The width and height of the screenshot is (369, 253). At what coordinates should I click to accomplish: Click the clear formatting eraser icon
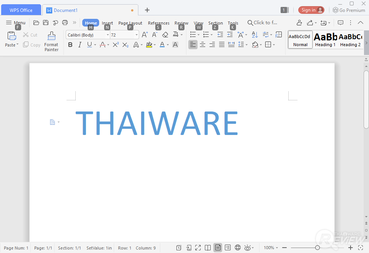tap(165, 35)
